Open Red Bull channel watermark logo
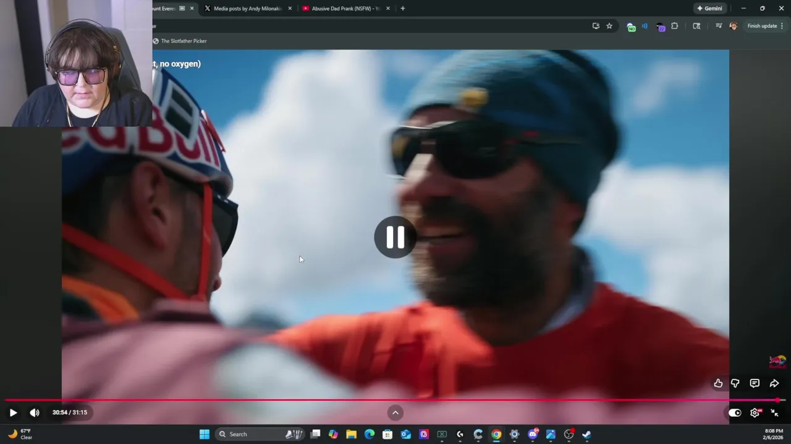The width and height of the screenshot is (791, 444). [x=777, y=362]
